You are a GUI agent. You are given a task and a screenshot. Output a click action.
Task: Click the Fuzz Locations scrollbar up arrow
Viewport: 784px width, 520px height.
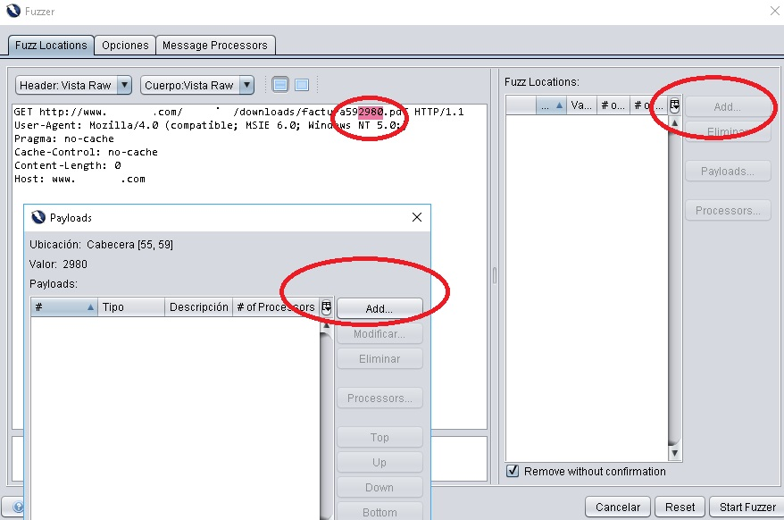pos(675,122)
